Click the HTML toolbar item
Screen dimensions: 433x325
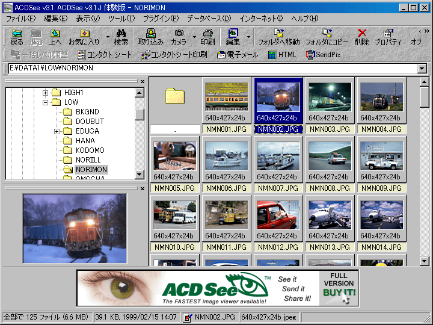[x=282, y=55]
